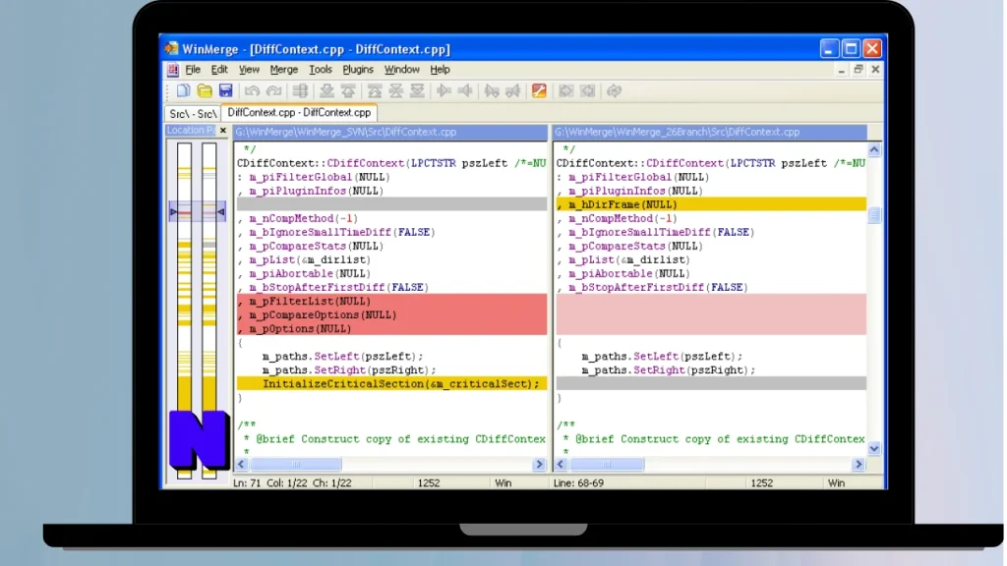Jump to first difference icon

click(375, 91)
